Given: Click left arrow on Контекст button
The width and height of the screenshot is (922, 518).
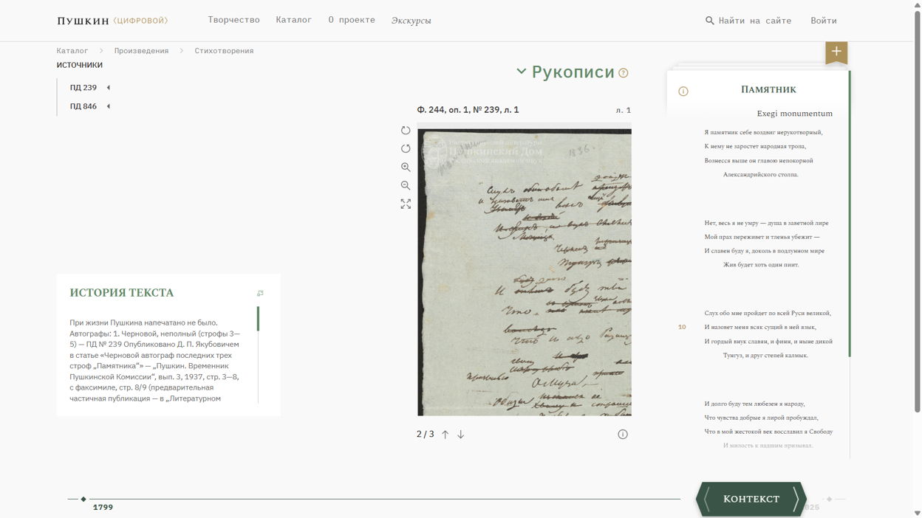Looking at the screenshot, I should tap(707, 500).
